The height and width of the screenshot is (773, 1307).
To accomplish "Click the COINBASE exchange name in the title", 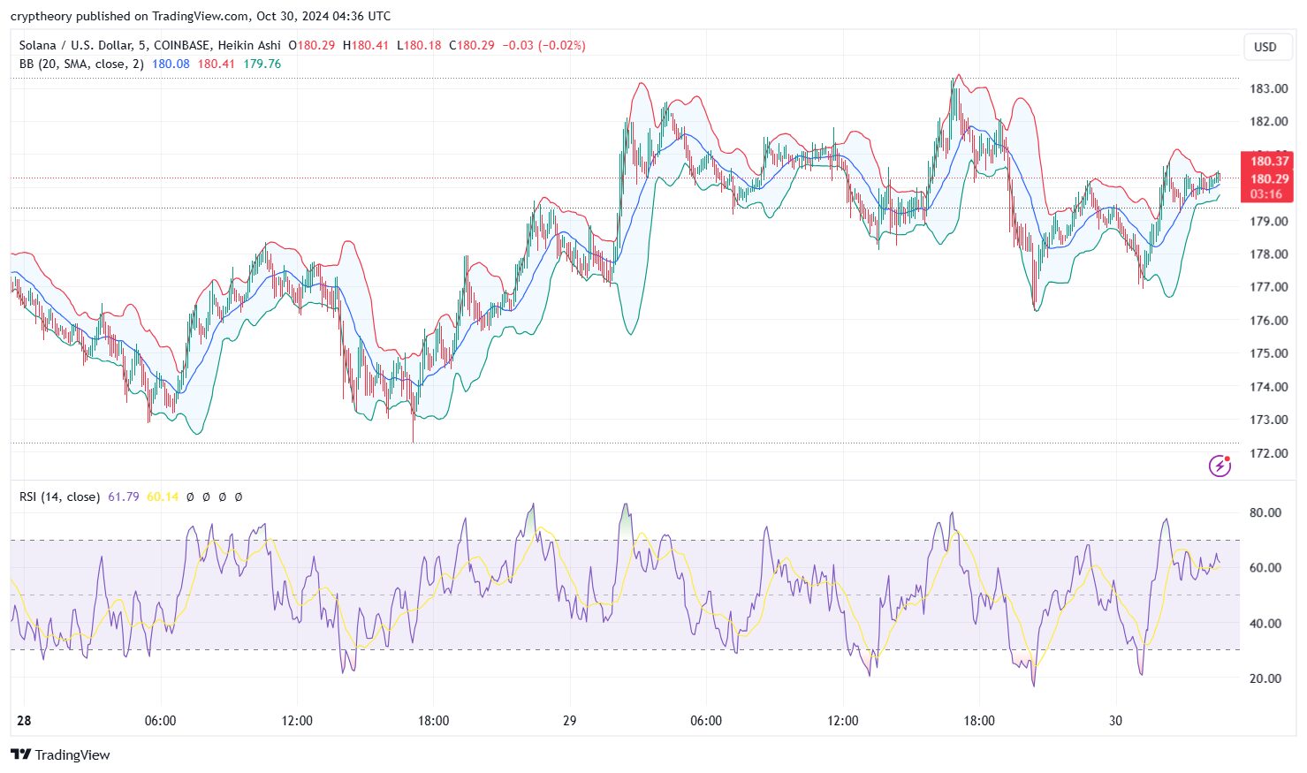I will point(182,45).
